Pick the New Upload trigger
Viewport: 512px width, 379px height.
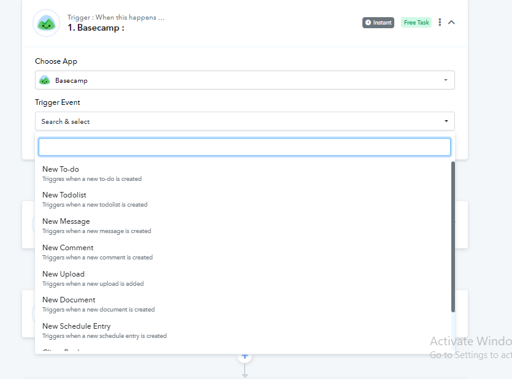(243, 278)
